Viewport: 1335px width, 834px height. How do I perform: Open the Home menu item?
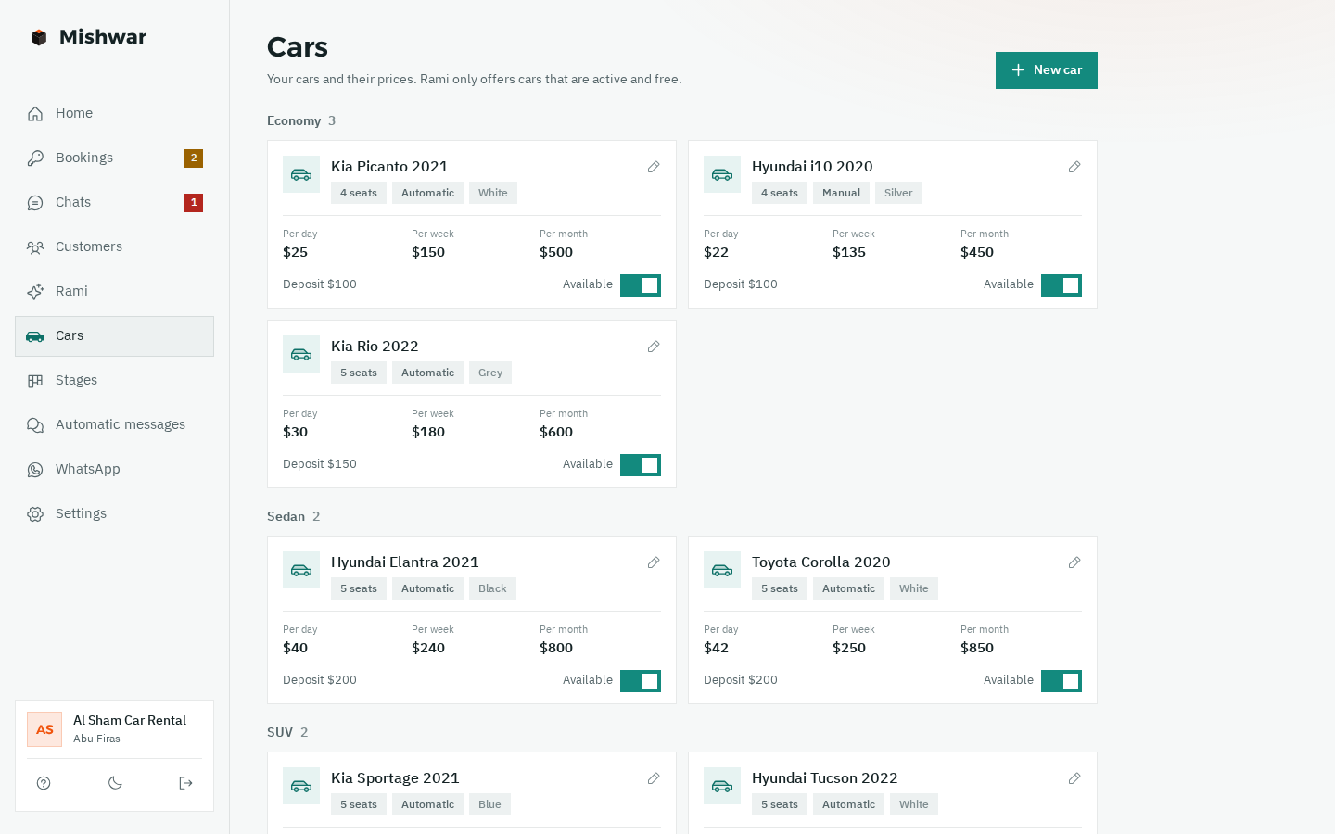[x=114, y=114]
